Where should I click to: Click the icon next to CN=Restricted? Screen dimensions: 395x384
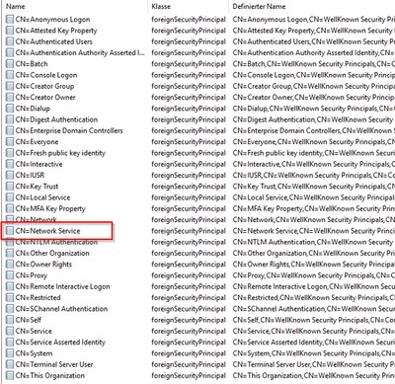click(x=10, y=298)
